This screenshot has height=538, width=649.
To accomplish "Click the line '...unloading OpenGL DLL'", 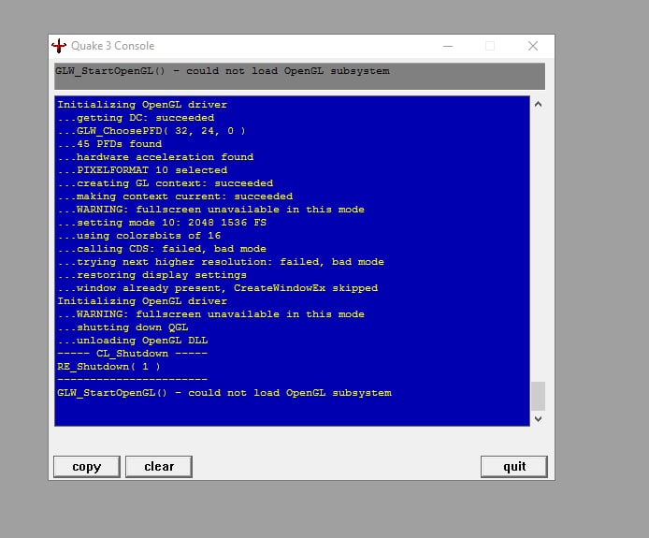I will click(x=133, y=341).
